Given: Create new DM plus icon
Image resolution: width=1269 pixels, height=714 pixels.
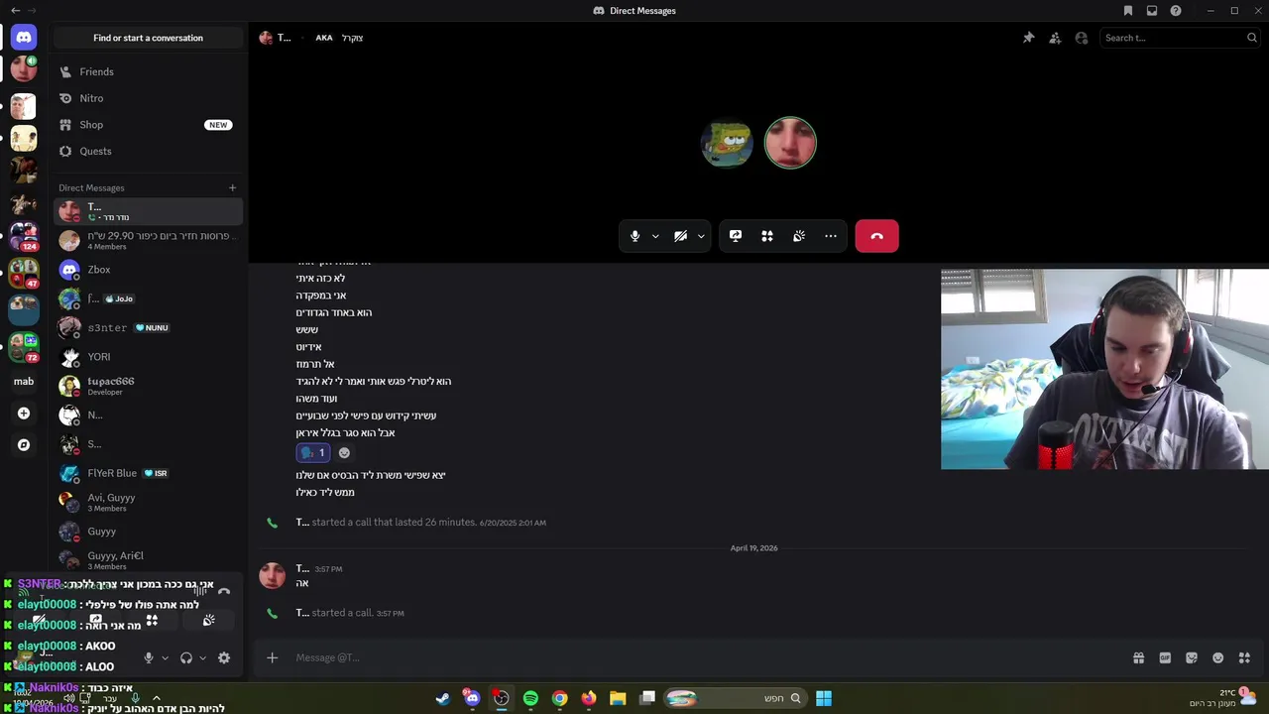Looking at the screenshot, I should 233,187.
